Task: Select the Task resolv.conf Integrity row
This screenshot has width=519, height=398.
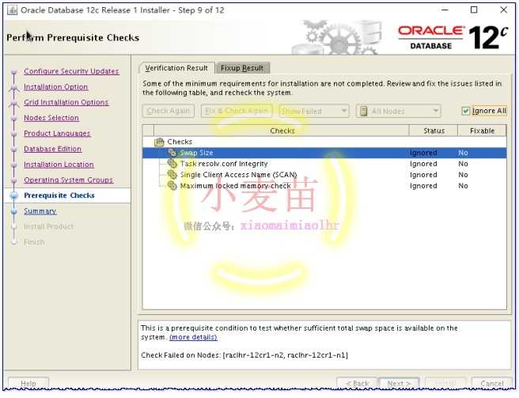Action: tap(324, 164)
